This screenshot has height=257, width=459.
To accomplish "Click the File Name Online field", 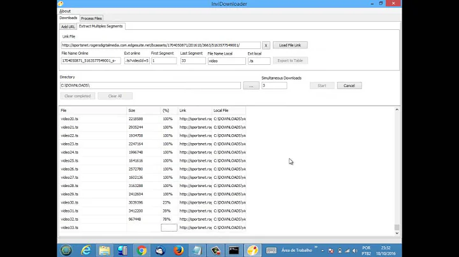I will 91,60.
